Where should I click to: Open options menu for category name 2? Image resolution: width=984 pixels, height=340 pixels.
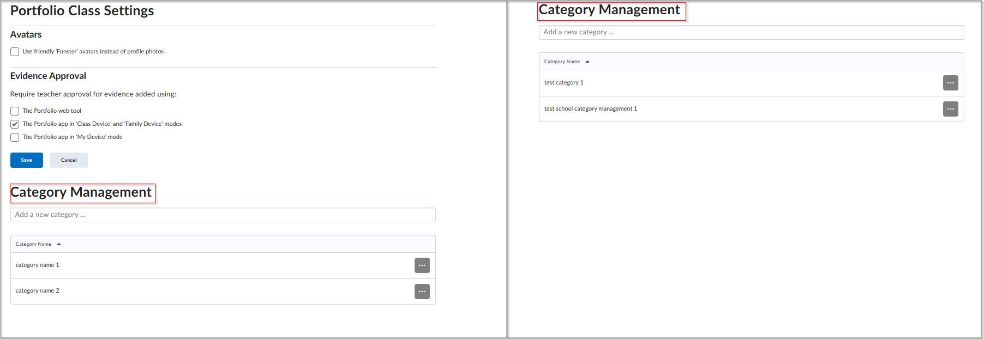422,292
